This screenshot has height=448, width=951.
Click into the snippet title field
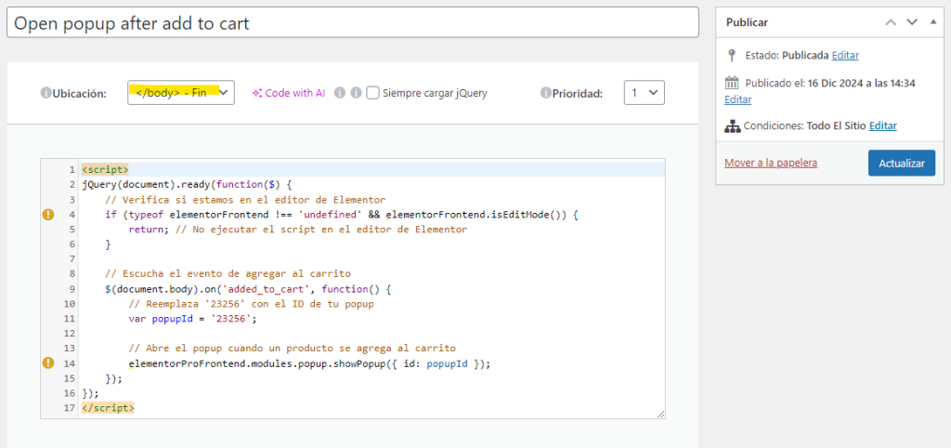tap(352, 22)
